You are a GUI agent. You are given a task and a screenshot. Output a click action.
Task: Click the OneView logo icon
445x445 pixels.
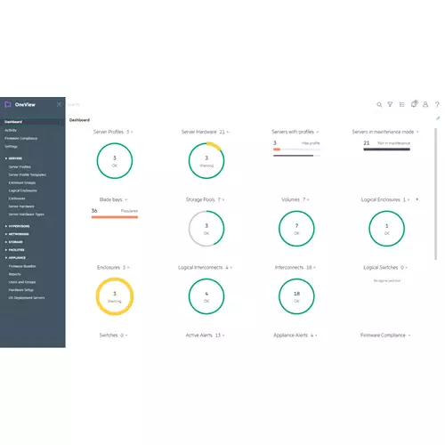[8, 104]
